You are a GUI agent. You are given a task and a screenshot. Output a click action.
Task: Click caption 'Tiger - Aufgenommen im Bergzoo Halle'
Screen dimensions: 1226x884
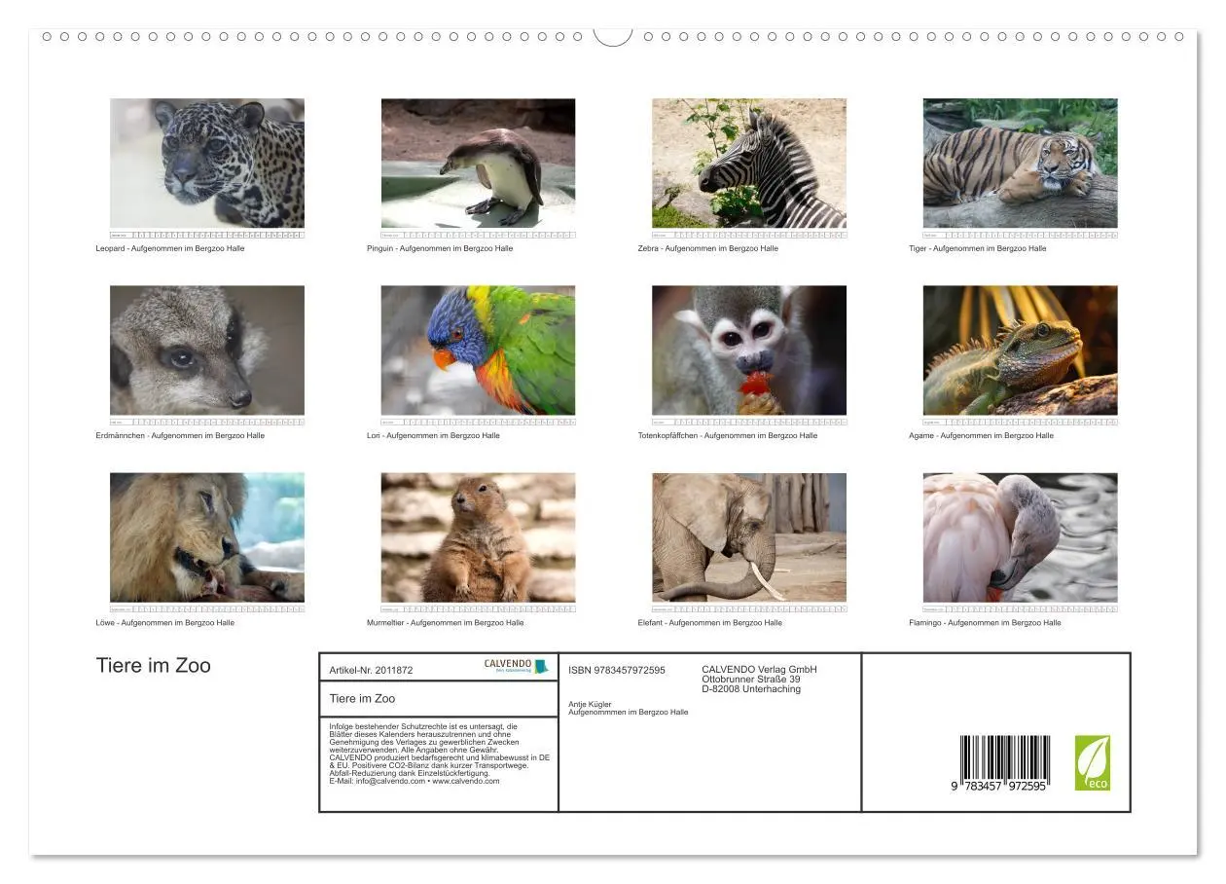click(x=978, y=248)
